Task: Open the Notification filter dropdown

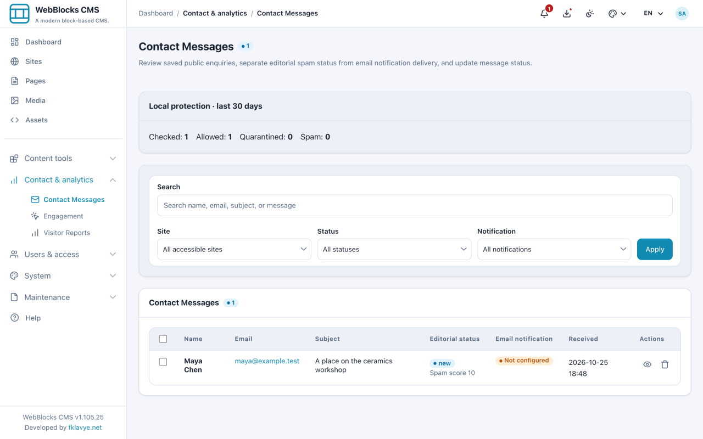Action: pos(554,249)
